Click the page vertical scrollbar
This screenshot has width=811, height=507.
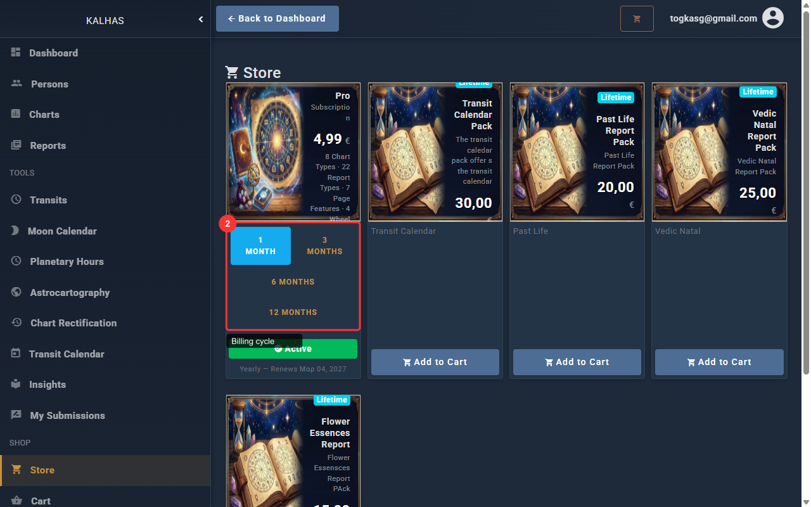(x=806, y=190)
